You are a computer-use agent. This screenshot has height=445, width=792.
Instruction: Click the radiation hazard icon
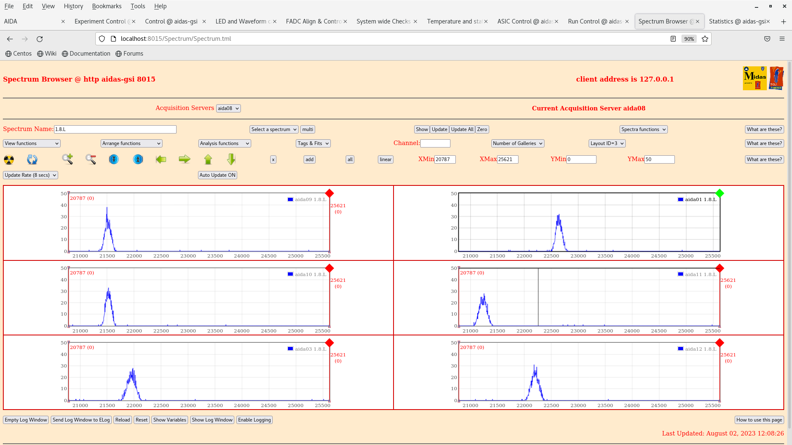coord(9,159)
